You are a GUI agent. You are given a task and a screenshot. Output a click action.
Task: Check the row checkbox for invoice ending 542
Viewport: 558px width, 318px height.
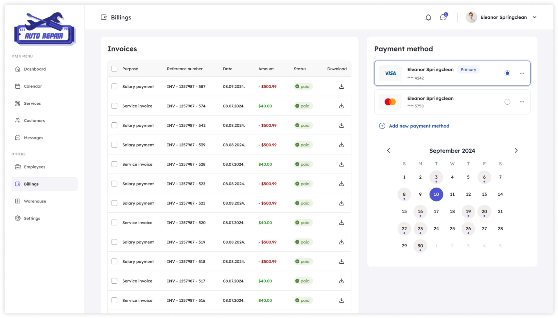[114, 125]
